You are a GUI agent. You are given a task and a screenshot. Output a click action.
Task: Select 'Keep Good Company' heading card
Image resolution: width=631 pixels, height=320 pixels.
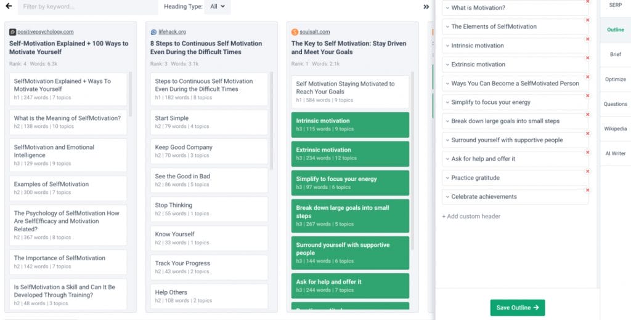tap(209, 151)
